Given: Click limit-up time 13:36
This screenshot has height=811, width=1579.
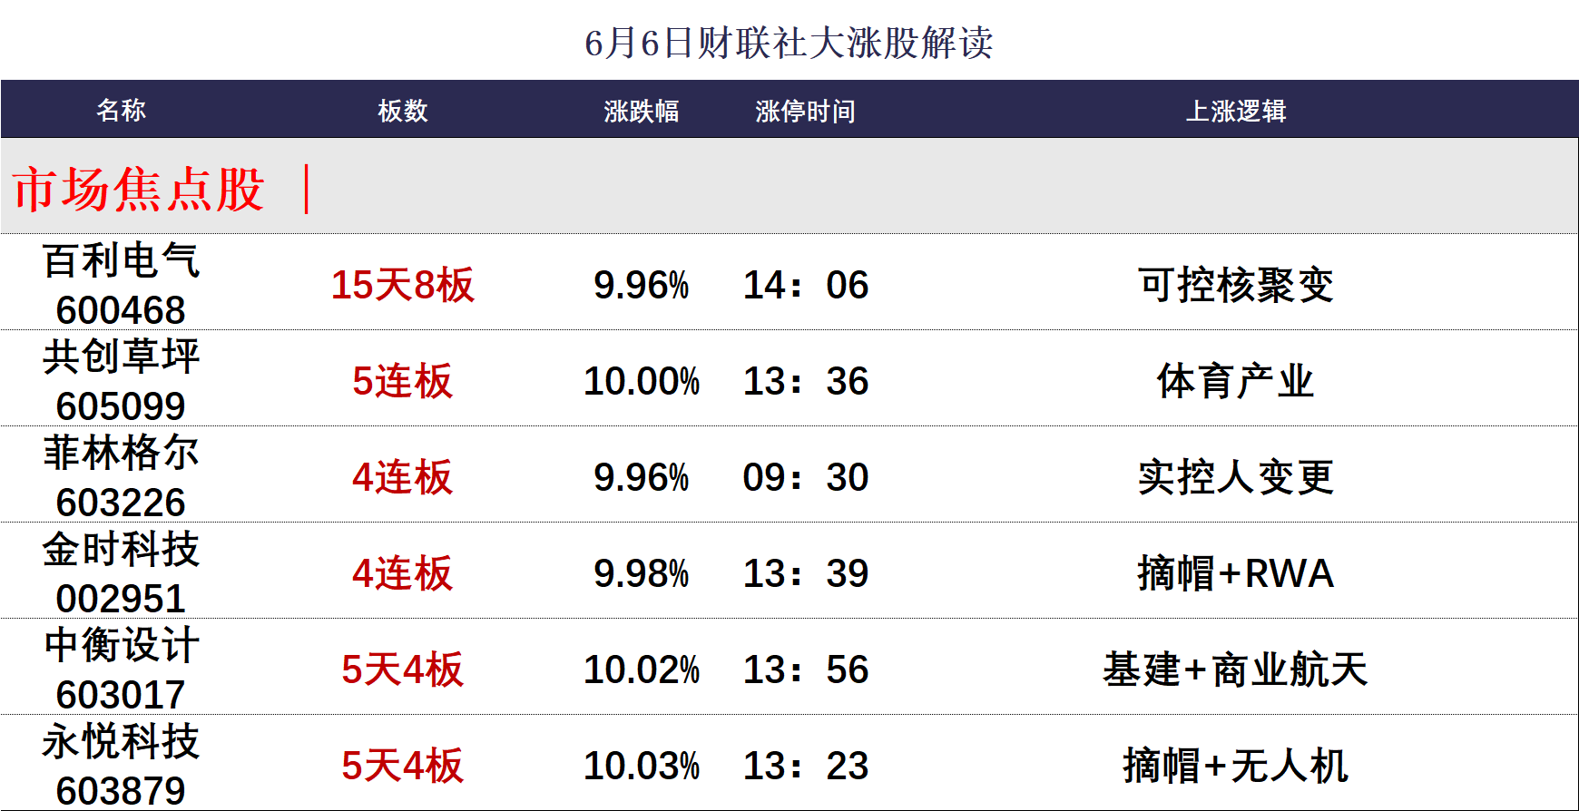Looking at the screenshot, I should 806,381.
